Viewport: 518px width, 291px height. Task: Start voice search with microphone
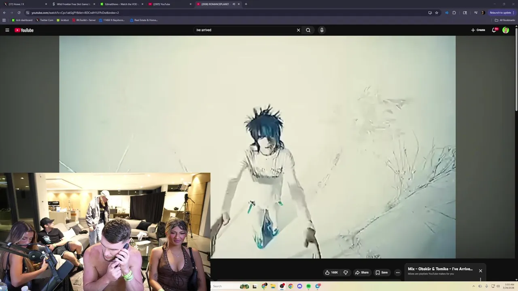click(322, 30)
